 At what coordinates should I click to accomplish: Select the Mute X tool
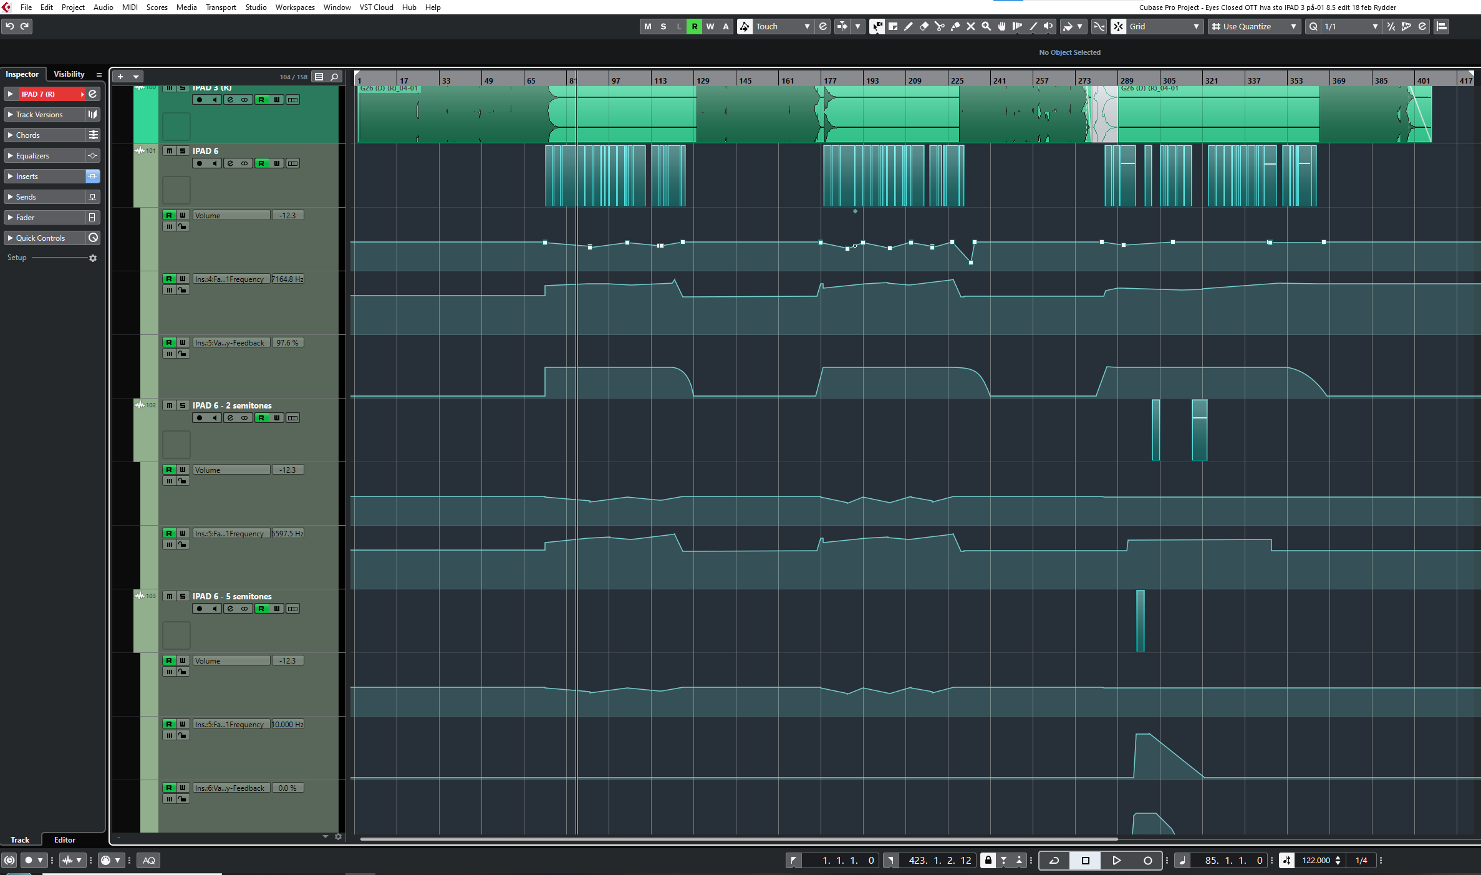point(971,26)
